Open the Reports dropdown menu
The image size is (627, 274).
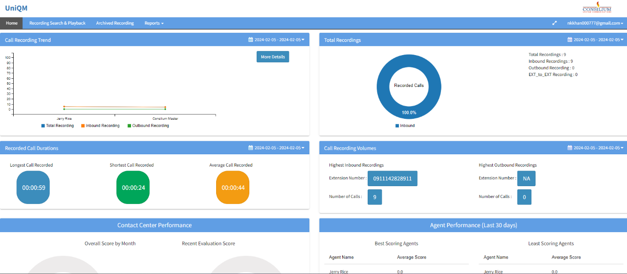pyautogui.click(x=154, y=23)
